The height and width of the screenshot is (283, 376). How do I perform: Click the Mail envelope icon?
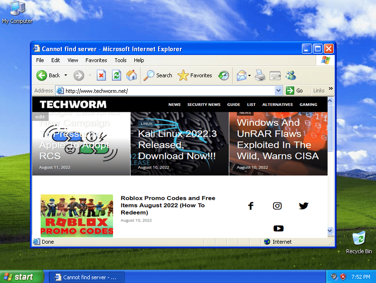click(242, 75)
